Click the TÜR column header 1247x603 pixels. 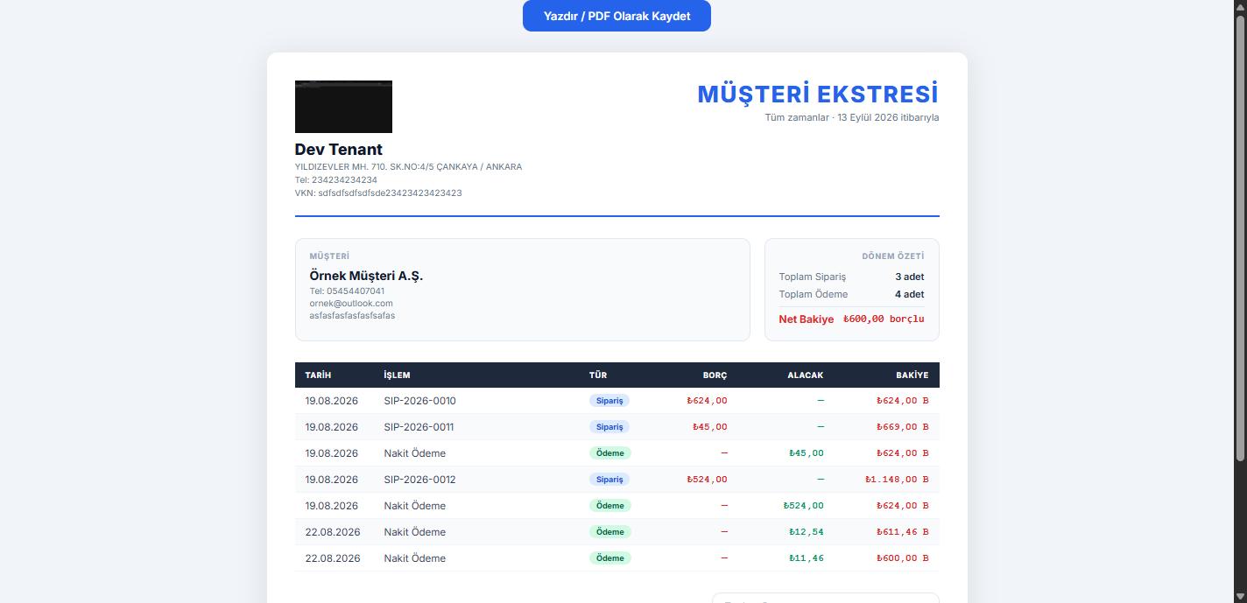tap(598, 375)
